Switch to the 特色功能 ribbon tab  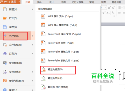(x=116, y=2)
